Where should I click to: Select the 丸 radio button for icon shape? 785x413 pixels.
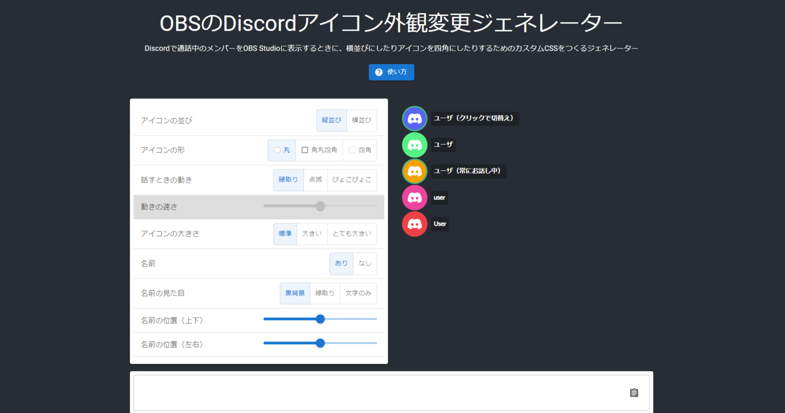point(278,150)
